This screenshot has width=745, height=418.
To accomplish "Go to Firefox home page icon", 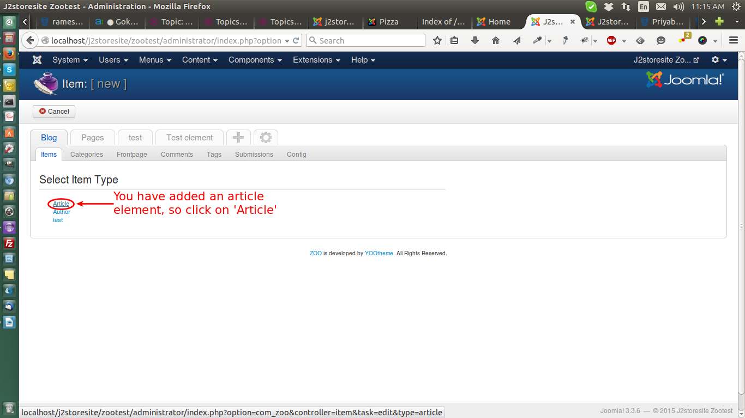I will click(x=496, y=40).
